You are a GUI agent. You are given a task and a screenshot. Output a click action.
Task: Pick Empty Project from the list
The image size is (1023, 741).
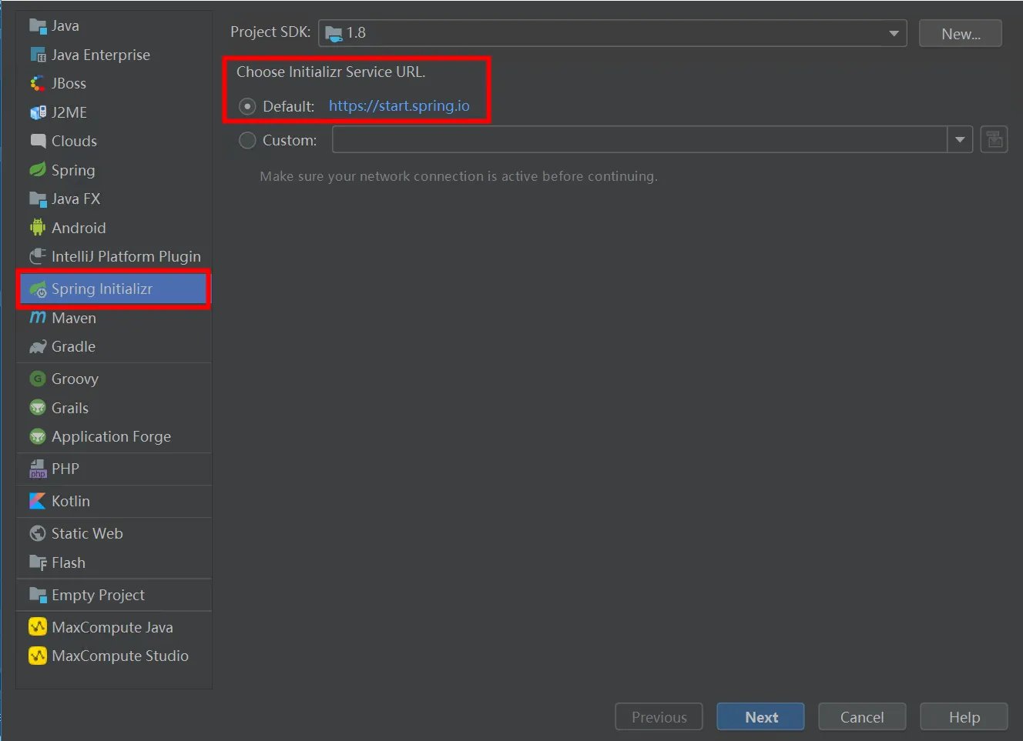point(114,595)
